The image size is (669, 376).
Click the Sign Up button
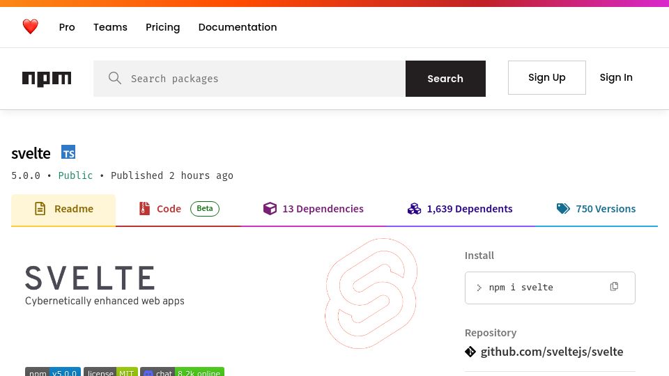547,77
